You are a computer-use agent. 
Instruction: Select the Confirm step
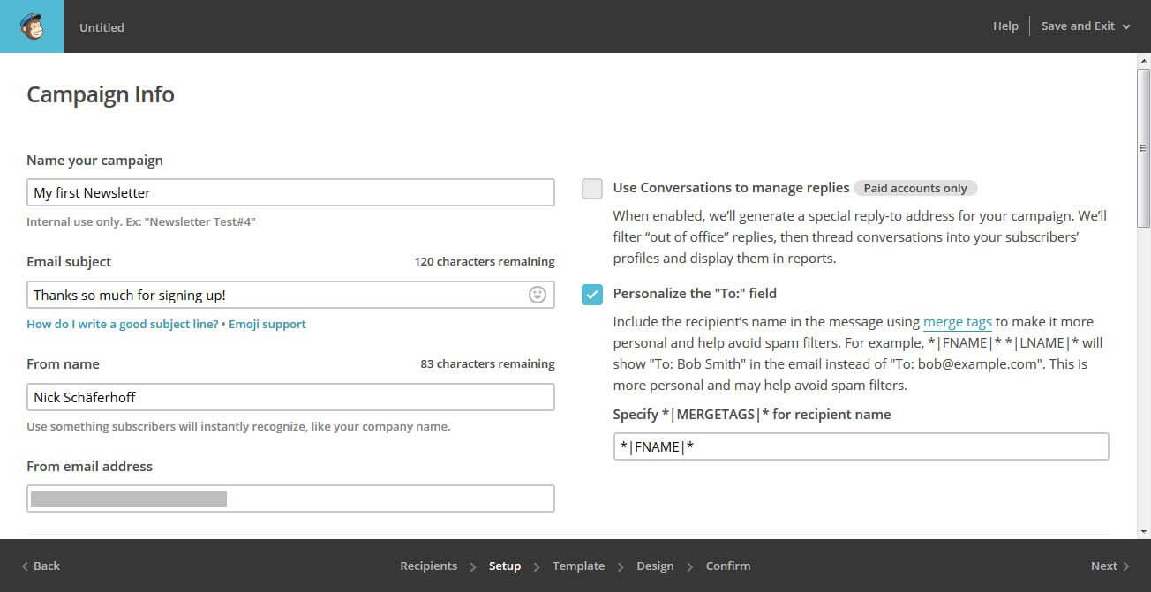pos(728,566)
